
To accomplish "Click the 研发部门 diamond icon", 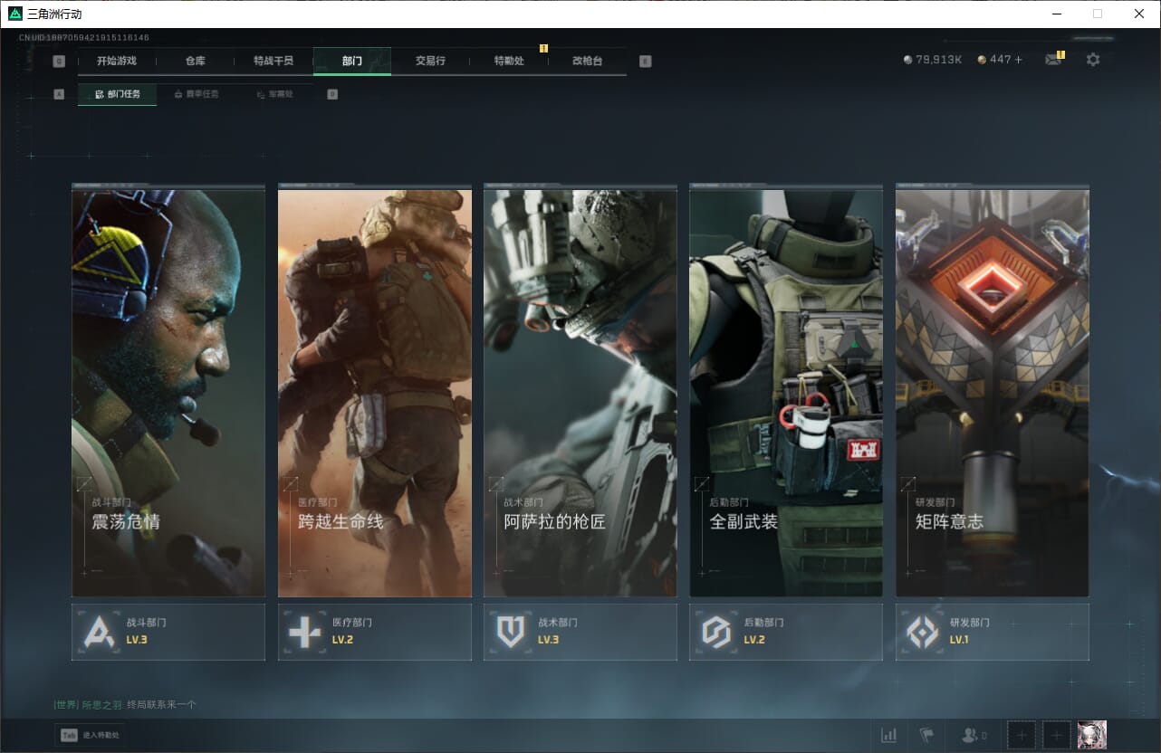I will tap(923, 632).
